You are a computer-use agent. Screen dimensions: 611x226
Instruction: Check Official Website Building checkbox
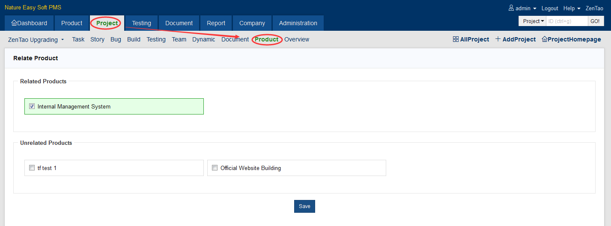pyautogui.click(x=215, y=168)
